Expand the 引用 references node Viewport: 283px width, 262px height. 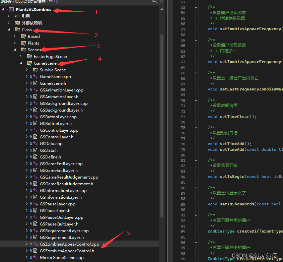[x=8, y=16]
